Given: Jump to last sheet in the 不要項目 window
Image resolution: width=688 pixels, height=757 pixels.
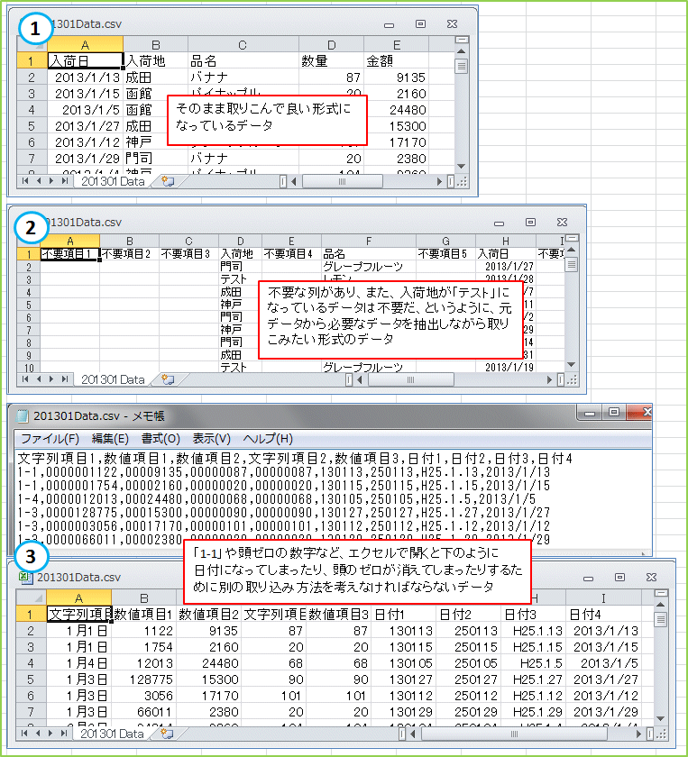Looking at the screenshot, I should click(x=64, y=379).
